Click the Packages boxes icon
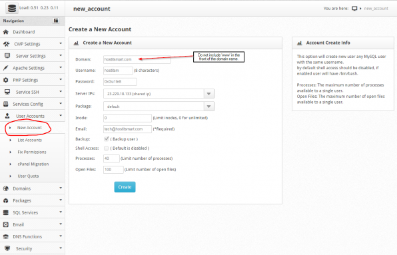Image resolution: width=397 pixels, height=255 pixels. tap(6, 200)
